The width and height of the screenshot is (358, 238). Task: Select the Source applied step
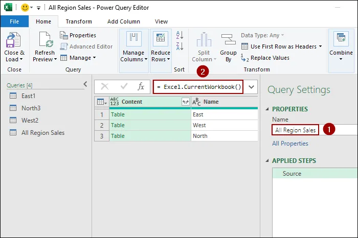315,174
